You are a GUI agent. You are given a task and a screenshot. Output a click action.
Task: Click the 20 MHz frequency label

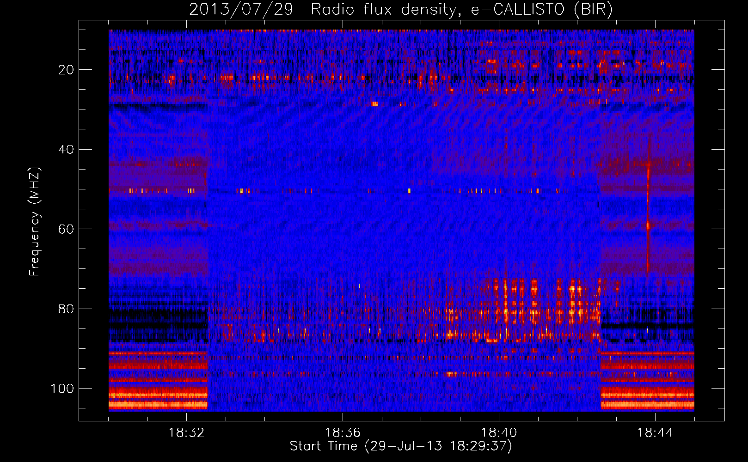(x=66, y=70)
